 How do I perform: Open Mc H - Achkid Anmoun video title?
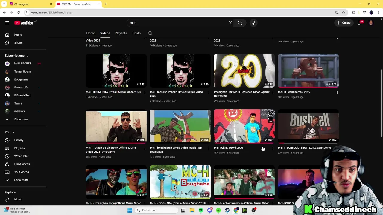241,203
